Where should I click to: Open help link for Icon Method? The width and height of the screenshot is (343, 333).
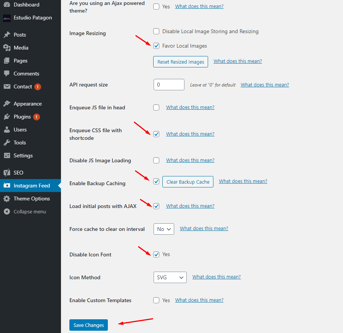coord(216,277)
